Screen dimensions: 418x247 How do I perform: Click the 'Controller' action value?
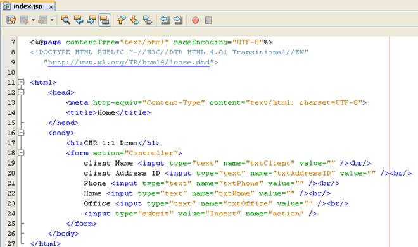coord(151,153)
